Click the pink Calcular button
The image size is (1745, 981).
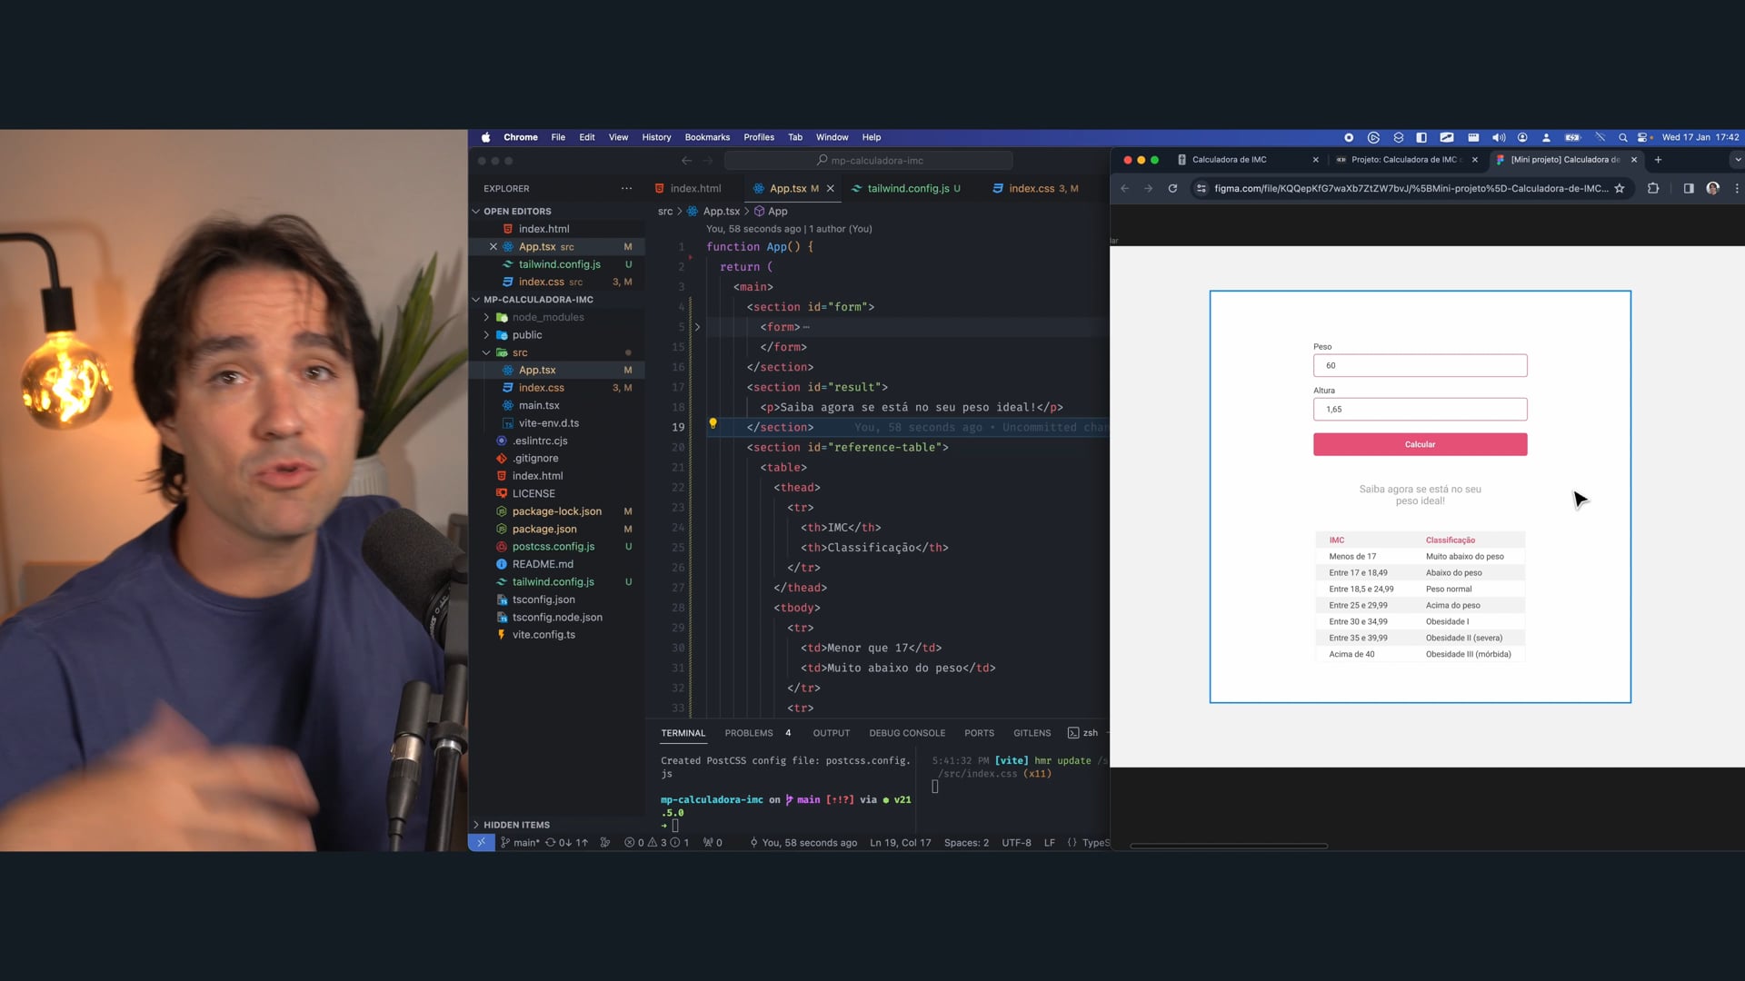(1420, 444)
